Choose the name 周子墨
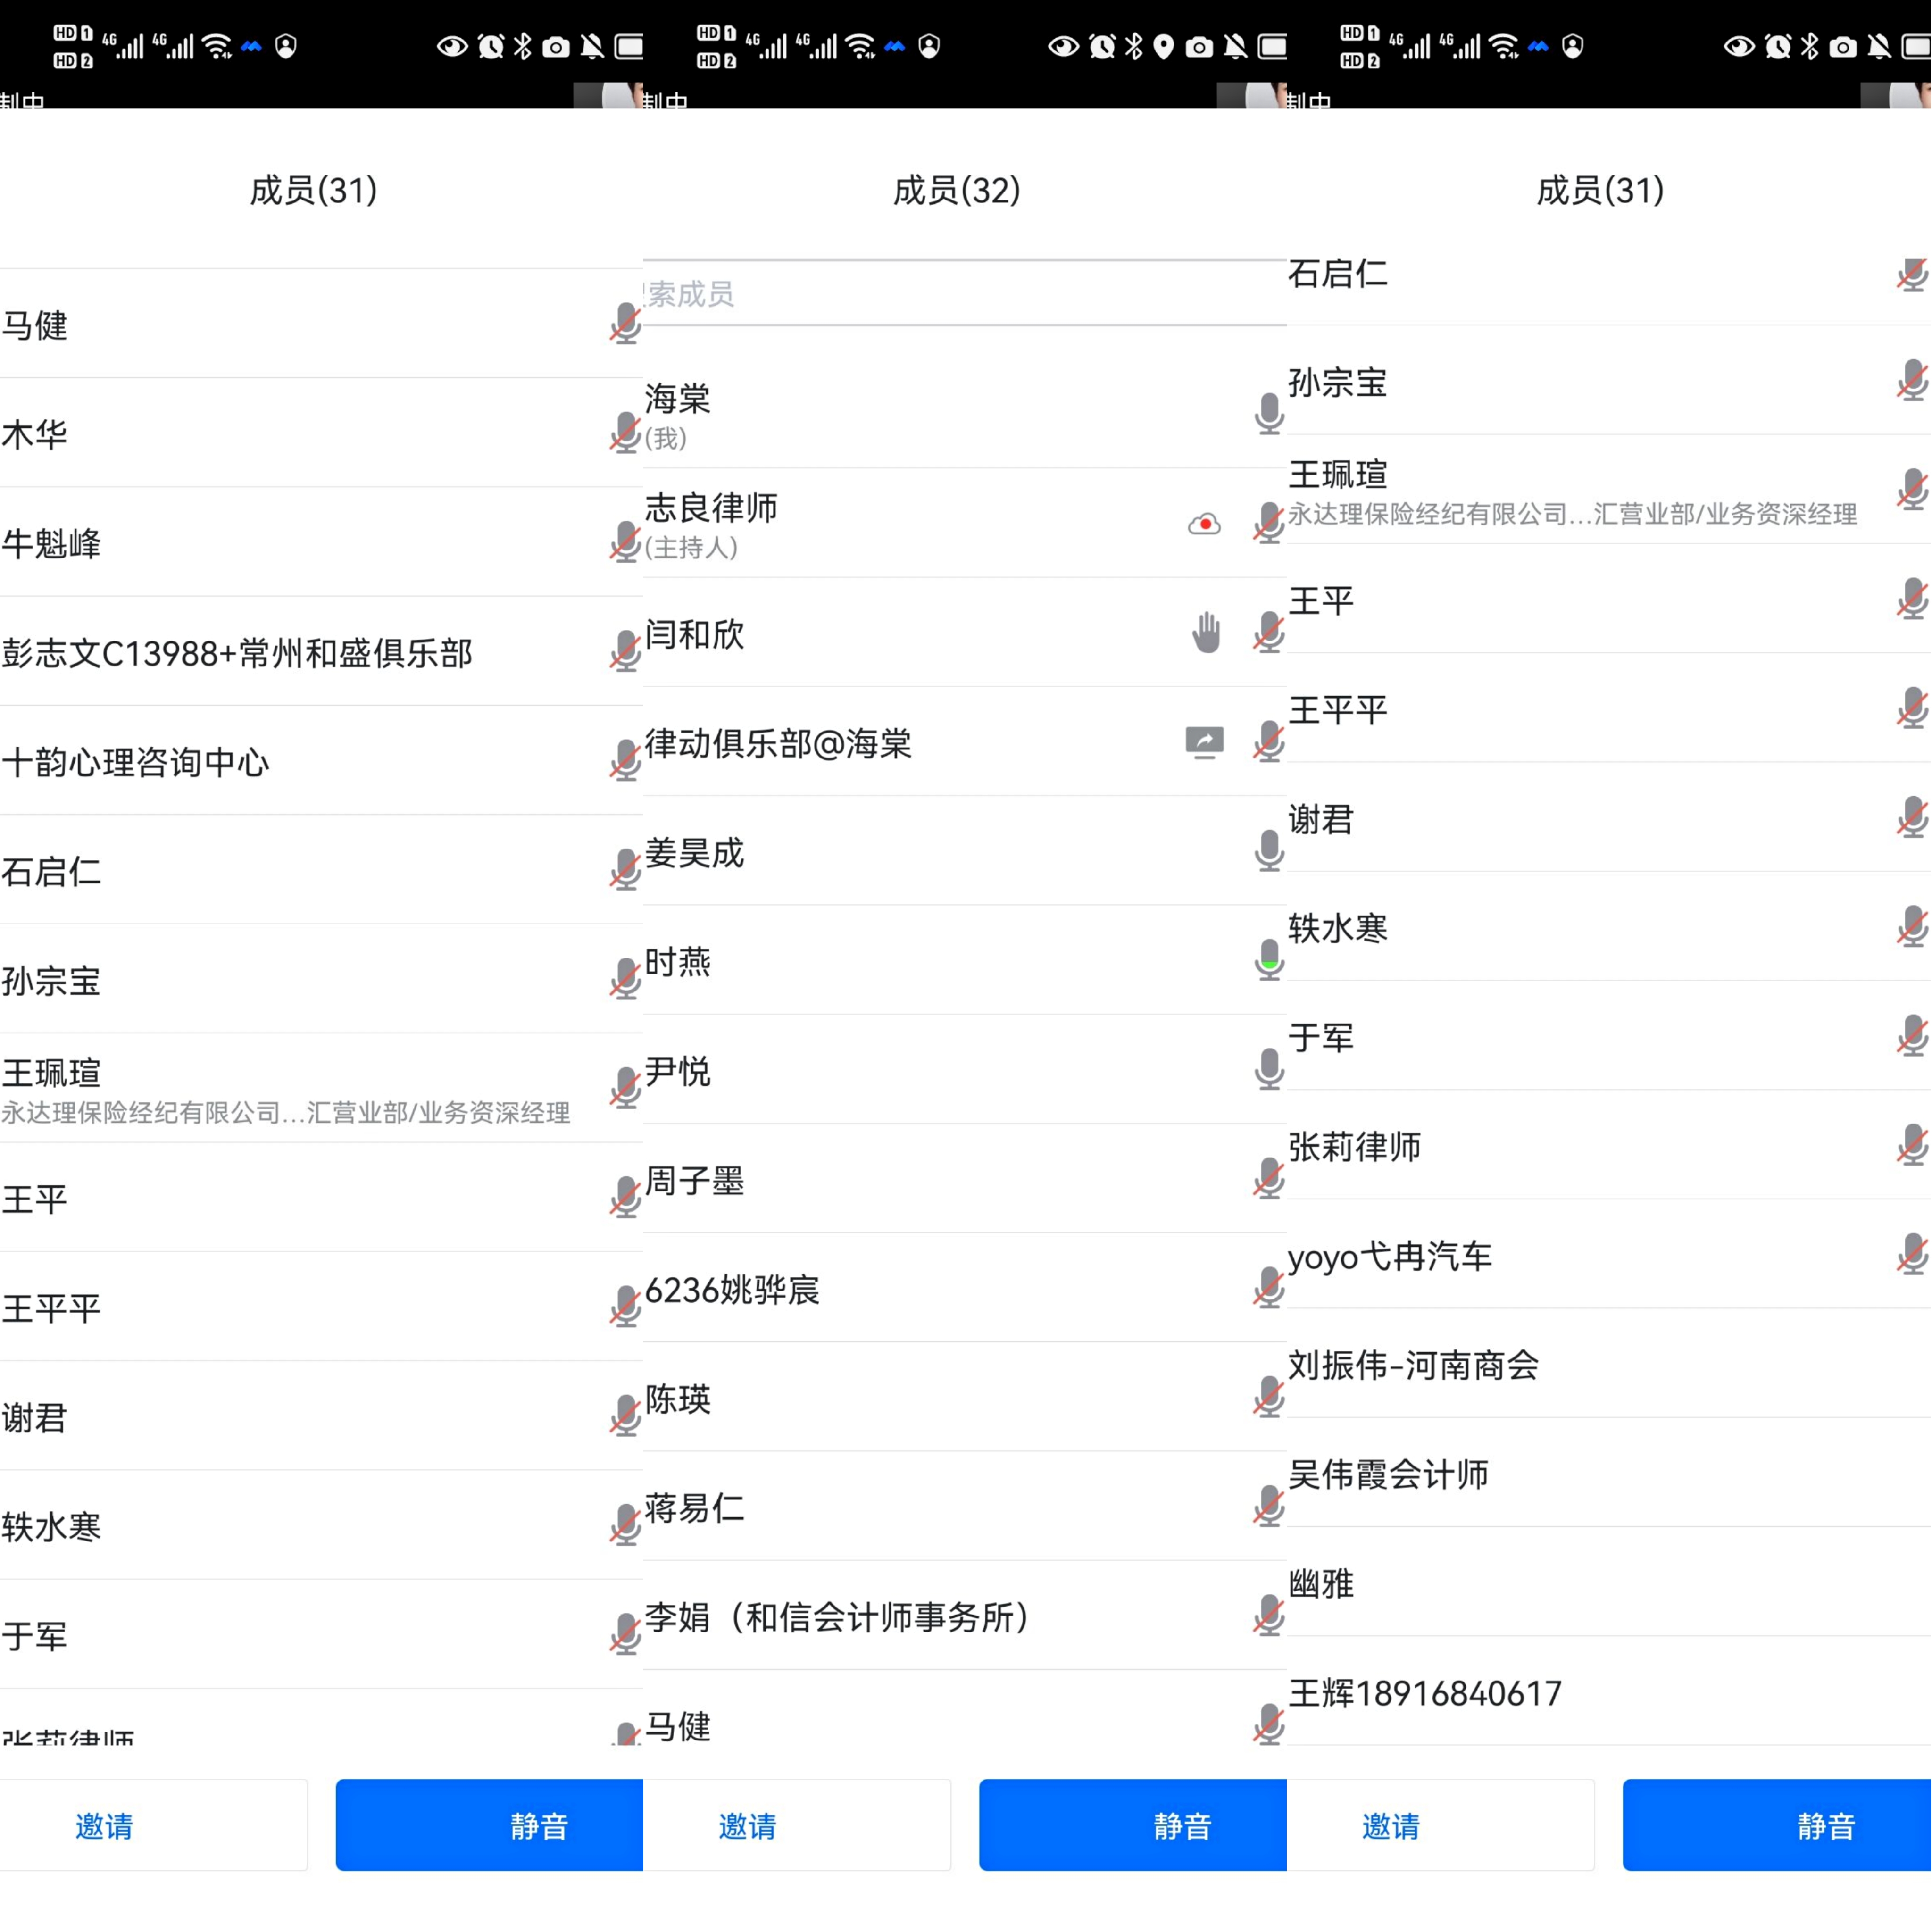 (695, 1180)
